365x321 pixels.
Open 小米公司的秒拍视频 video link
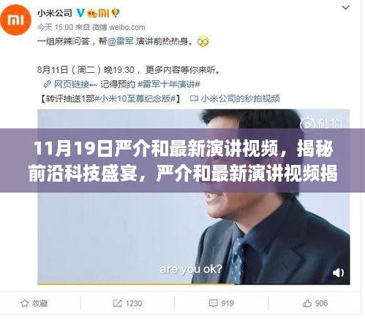click(240, 98)
